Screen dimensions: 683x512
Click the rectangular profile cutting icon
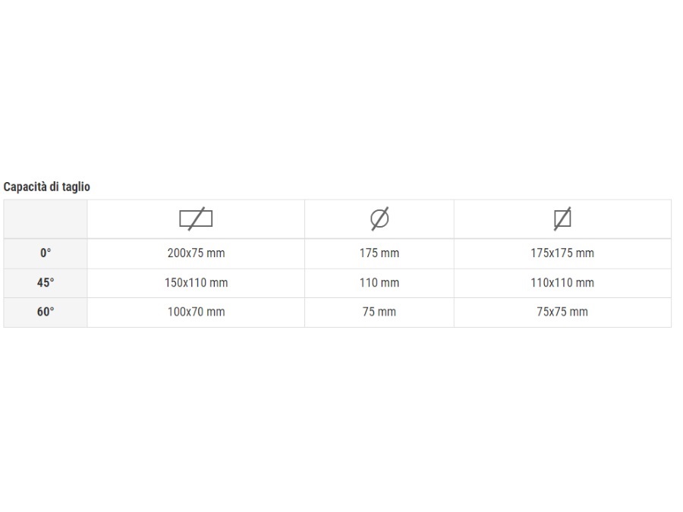coord(196,218)
